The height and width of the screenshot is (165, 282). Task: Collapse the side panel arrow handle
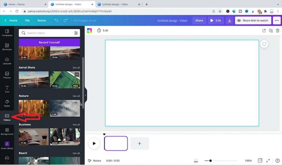tap(85, 95)
